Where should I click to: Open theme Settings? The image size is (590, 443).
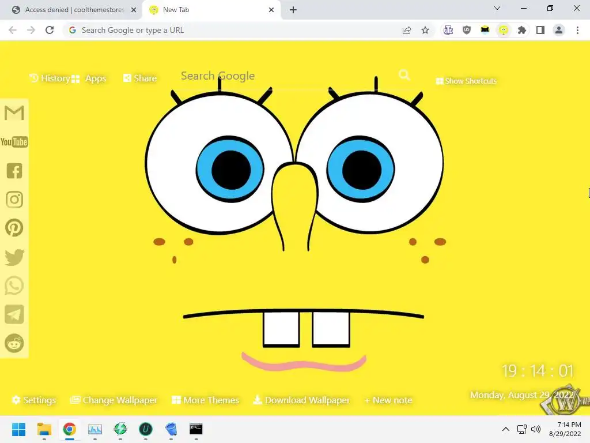click(34, 400)
